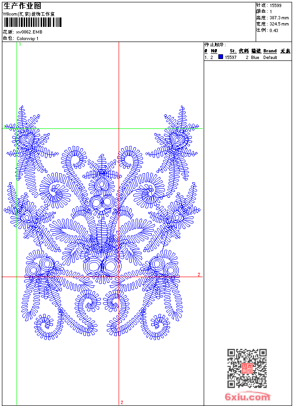Image resolution: width=293 pixels, height=406 pixels.
Task: Click the Brand column header
Action: 270,51
